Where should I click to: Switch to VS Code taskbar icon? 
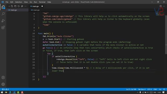pos(14,92)
